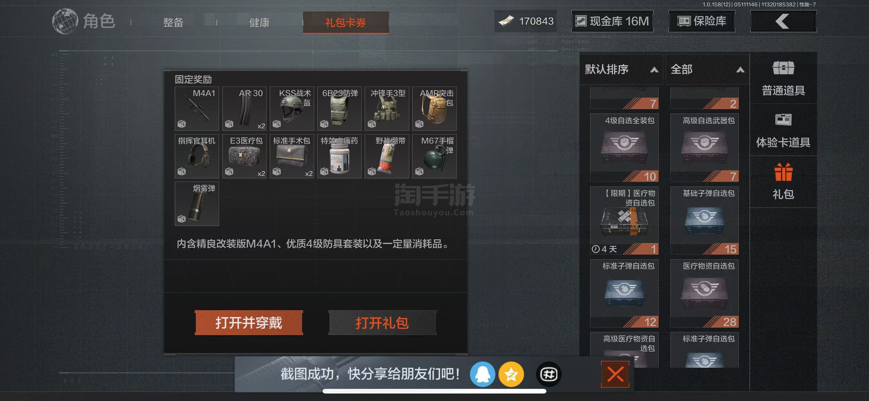Viewport: 869px width, 401px height.
Task: Expand the 全部 filter dropdown
Action: click(707, 70)
